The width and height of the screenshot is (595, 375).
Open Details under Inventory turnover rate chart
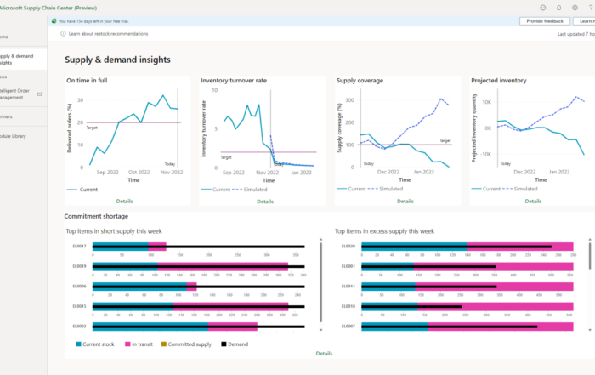pos(265,202)
